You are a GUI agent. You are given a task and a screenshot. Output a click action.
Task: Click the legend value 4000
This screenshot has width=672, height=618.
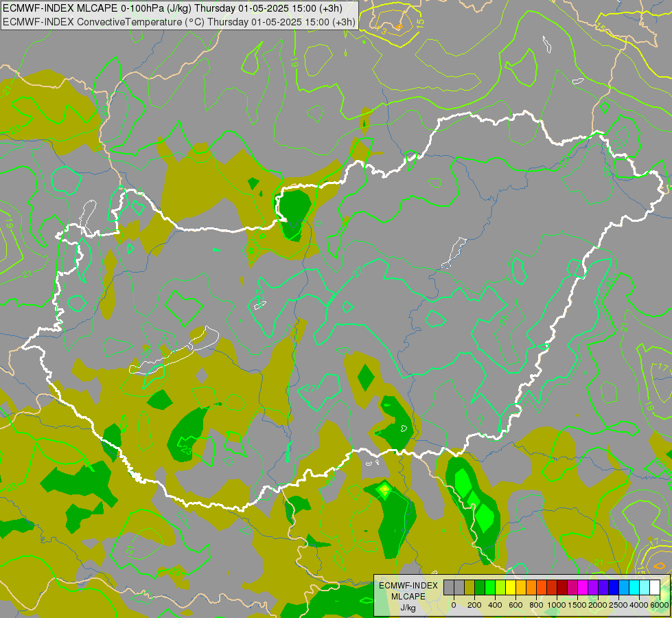tap(639, 605)
